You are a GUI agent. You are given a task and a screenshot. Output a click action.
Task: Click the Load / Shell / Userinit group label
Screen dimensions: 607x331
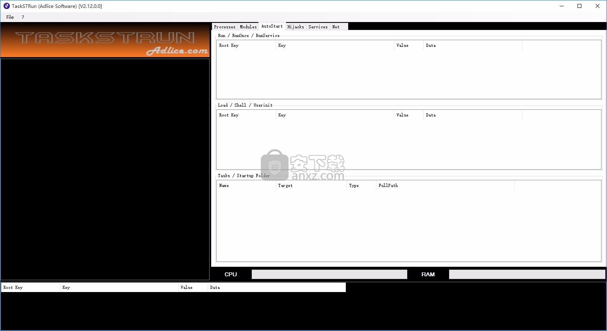click(245, 105)
